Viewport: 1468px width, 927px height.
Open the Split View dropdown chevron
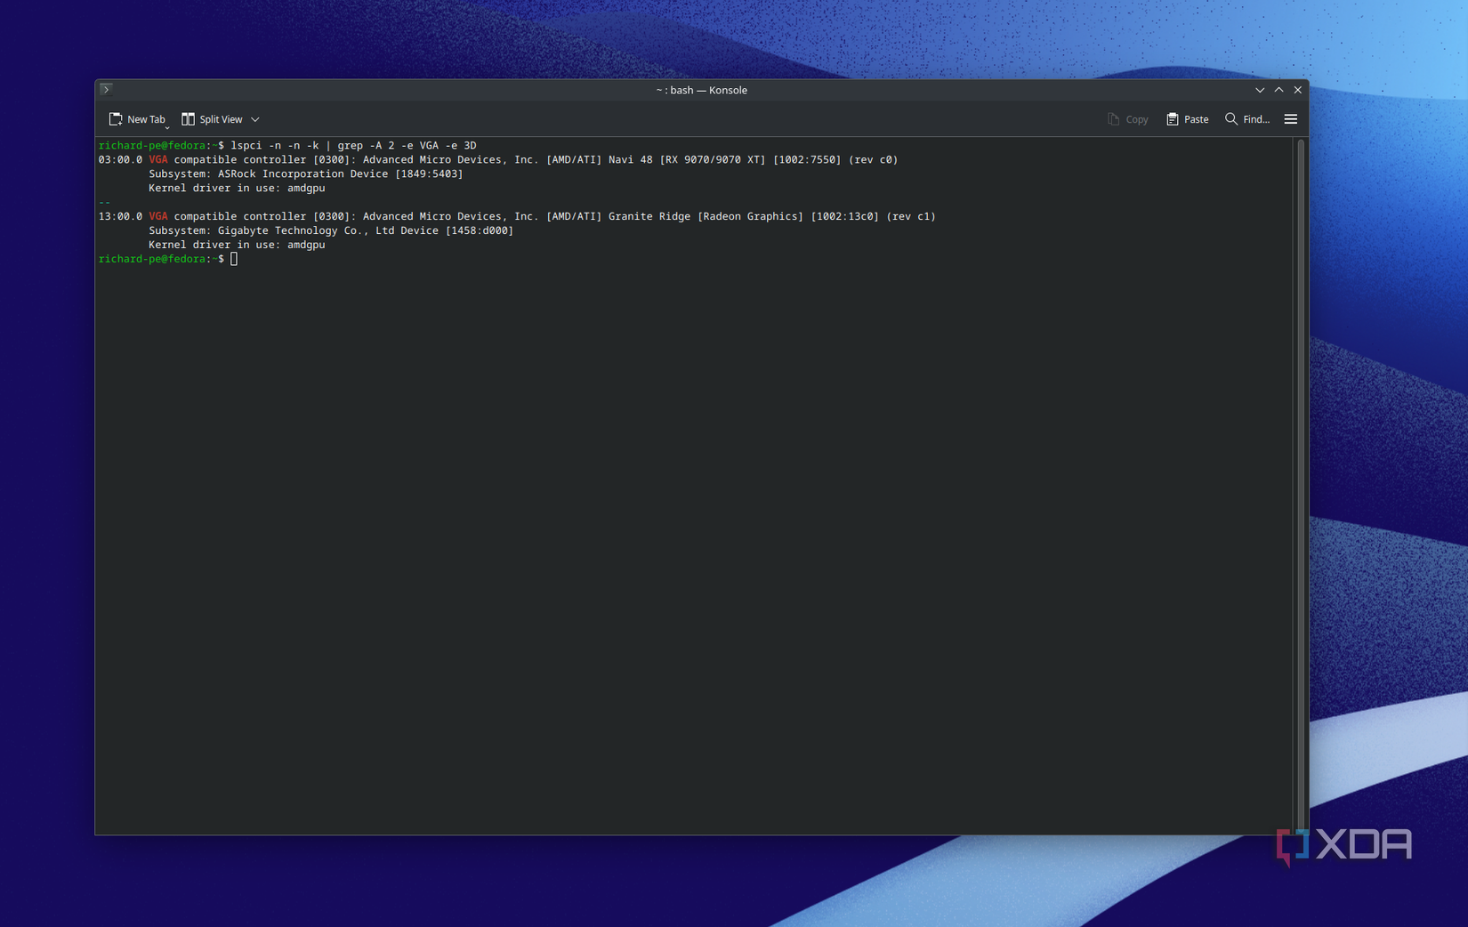pyautogui.click(x=255, y=118)
